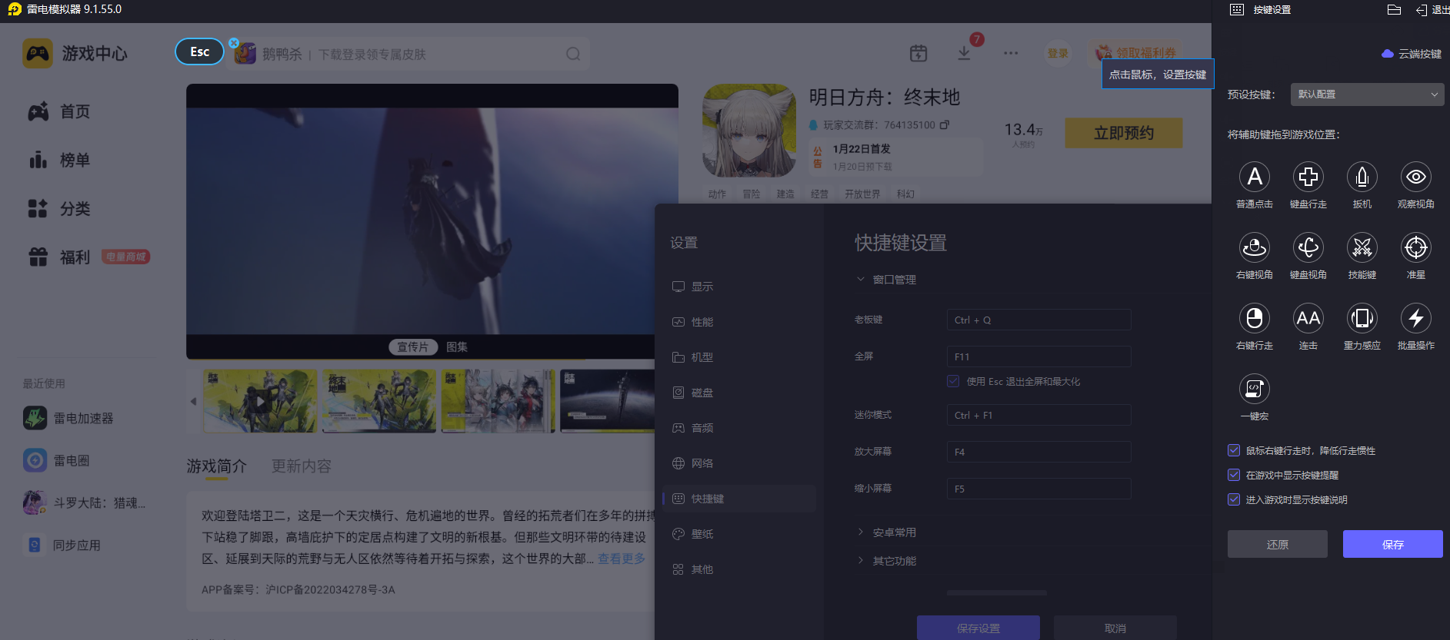Toggle 进入游戏时显示按键说明 checkbox
The width and height of the screenshot is (1450, 640).
[x=1234, y=499]
